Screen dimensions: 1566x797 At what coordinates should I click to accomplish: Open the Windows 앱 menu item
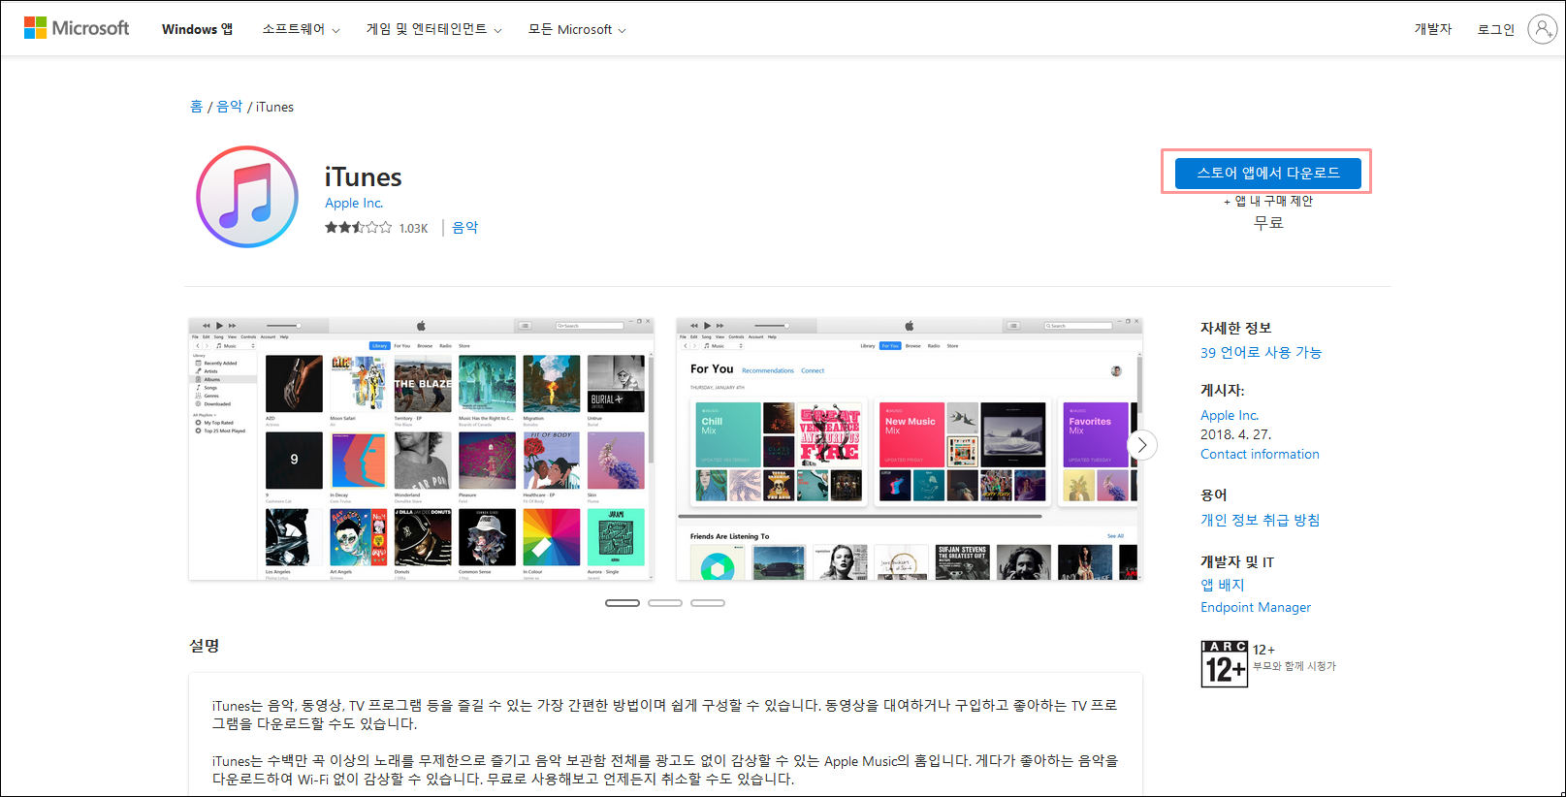198,29
